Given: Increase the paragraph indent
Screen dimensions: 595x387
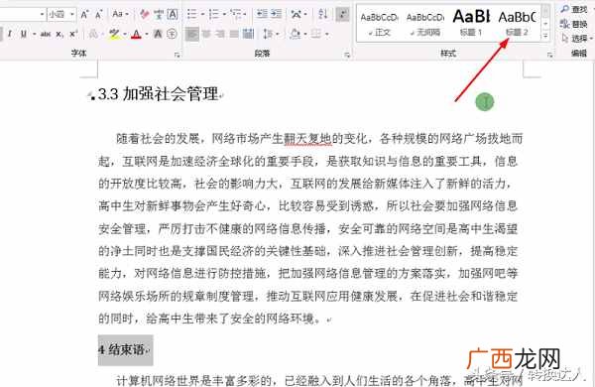Looking at the screenshot, I should tap(276, 15).
